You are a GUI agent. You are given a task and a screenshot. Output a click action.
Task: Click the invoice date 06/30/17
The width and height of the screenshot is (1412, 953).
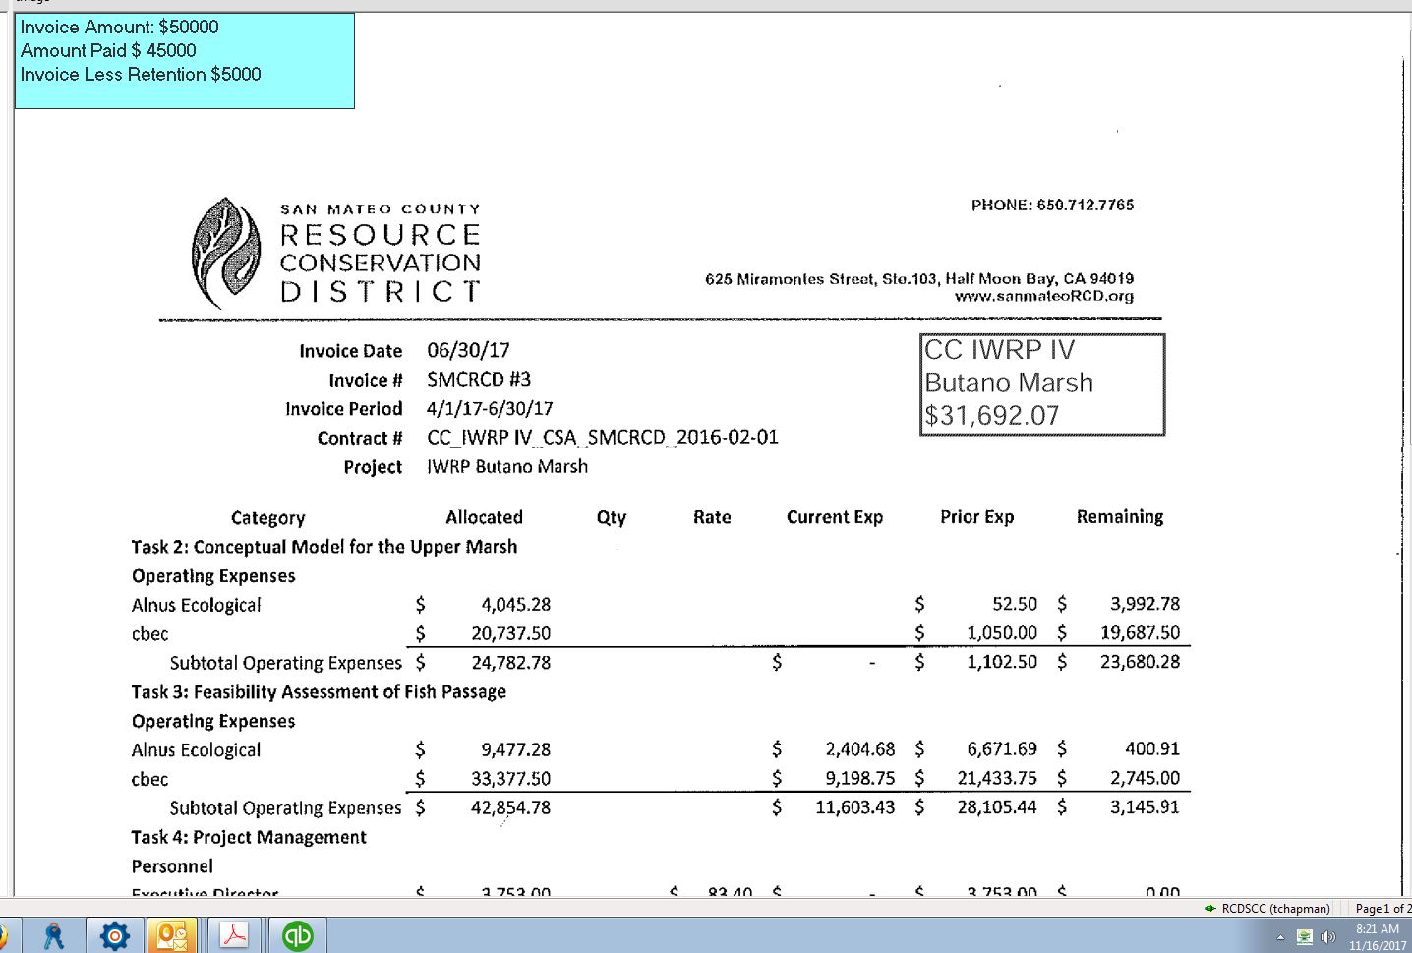coord(468,350)
